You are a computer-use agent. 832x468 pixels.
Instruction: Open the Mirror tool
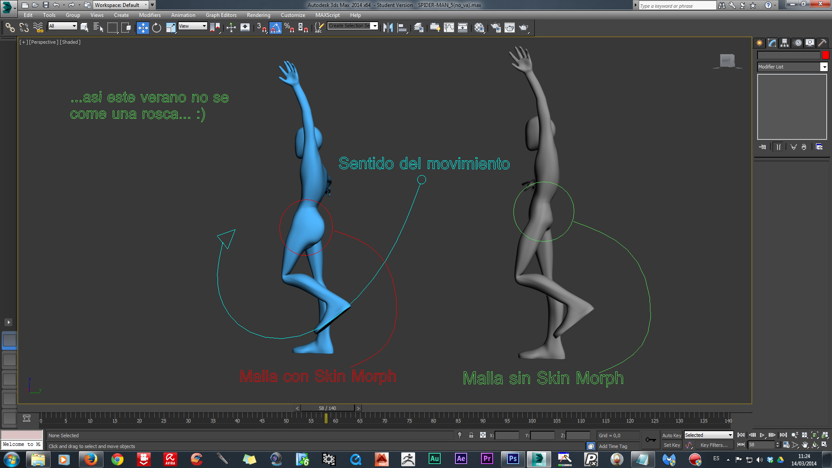(388, 28)
